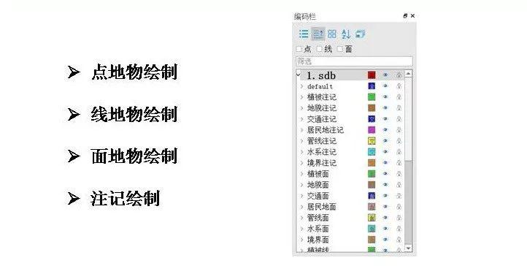Open red color swatch of 1.sdb
Screen dimensions: 527x266
point(372,75)
